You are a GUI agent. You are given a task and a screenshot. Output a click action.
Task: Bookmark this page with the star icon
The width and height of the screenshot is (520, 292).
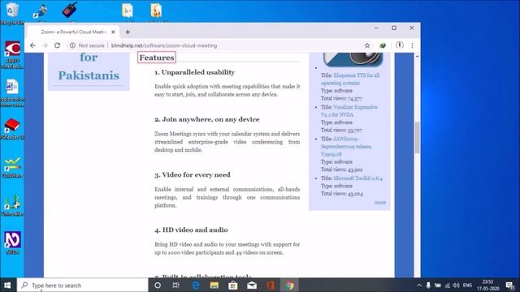(x=367, y=45)
